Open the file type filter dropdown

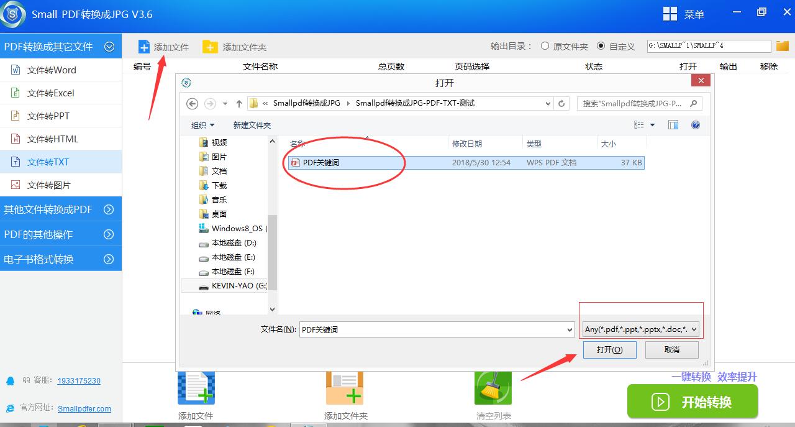click(x=641, y=329)
